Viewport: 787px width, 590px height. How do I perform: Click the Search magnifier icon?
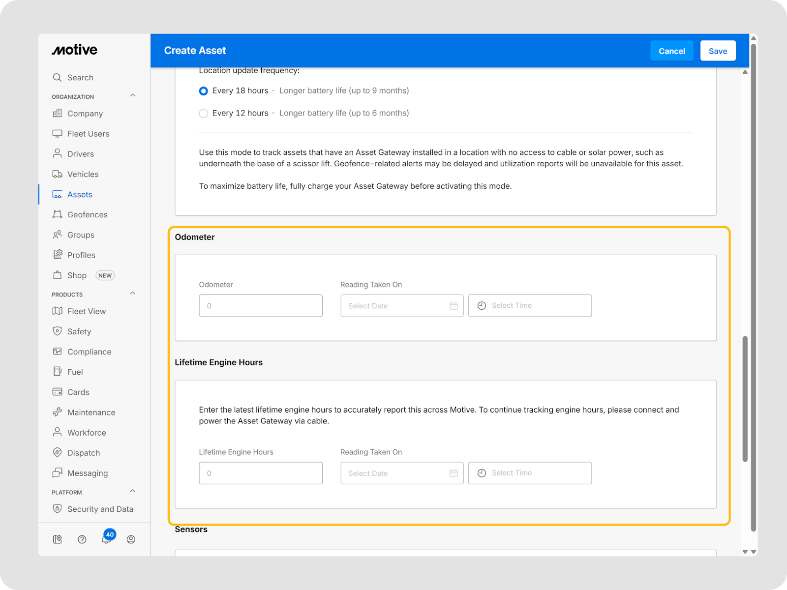tap(57, 78)
